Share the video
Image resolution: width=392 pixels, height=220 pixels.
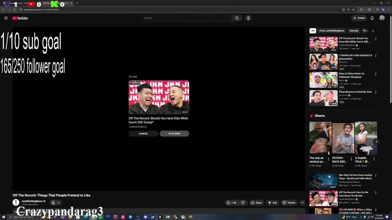click(x=256, y=203)
